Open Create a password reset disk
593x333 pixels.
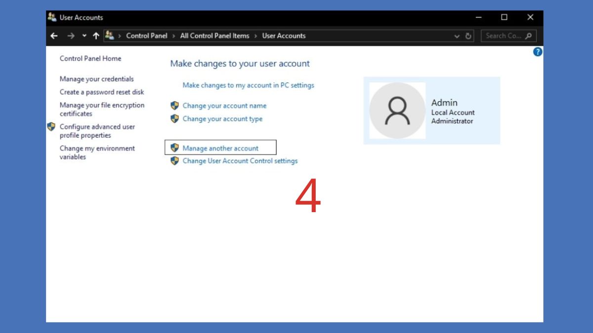click(102, 92)
